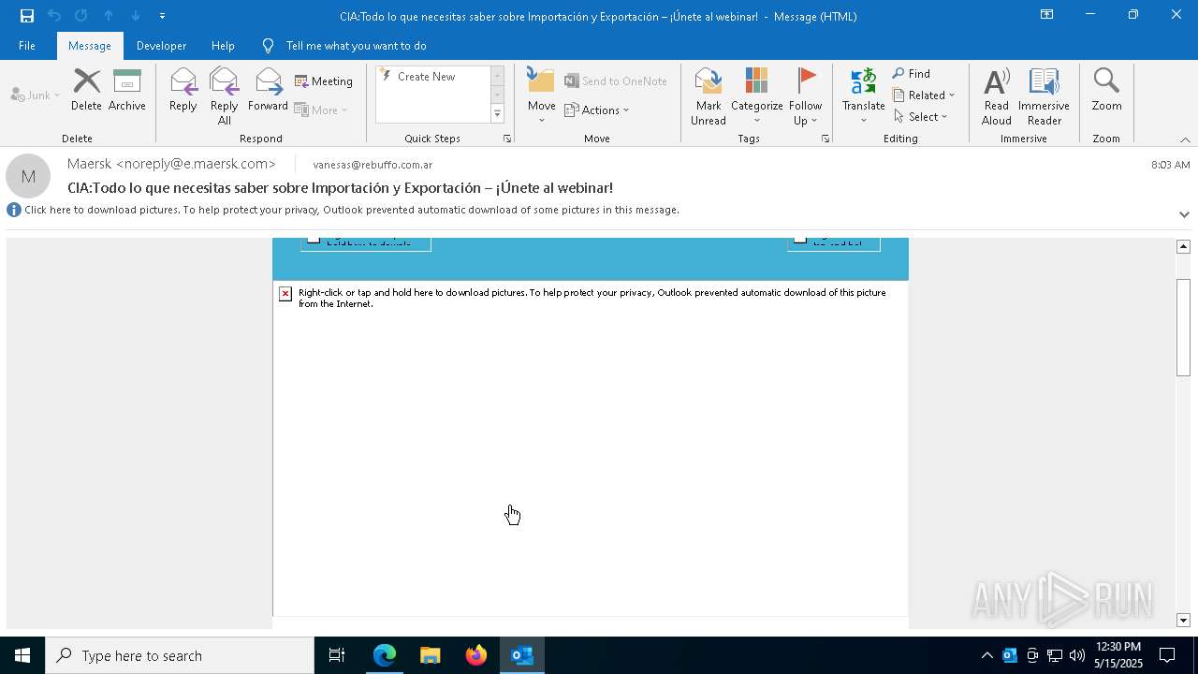Screen dimensions: 1198x674
Task: Delete this message
Action: pyautogui.click(x=86, y=91)
